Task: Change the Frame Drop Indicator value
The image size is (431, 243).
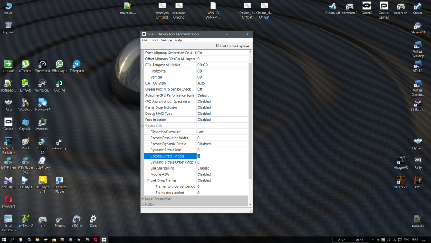Action: tap(222, 107)
